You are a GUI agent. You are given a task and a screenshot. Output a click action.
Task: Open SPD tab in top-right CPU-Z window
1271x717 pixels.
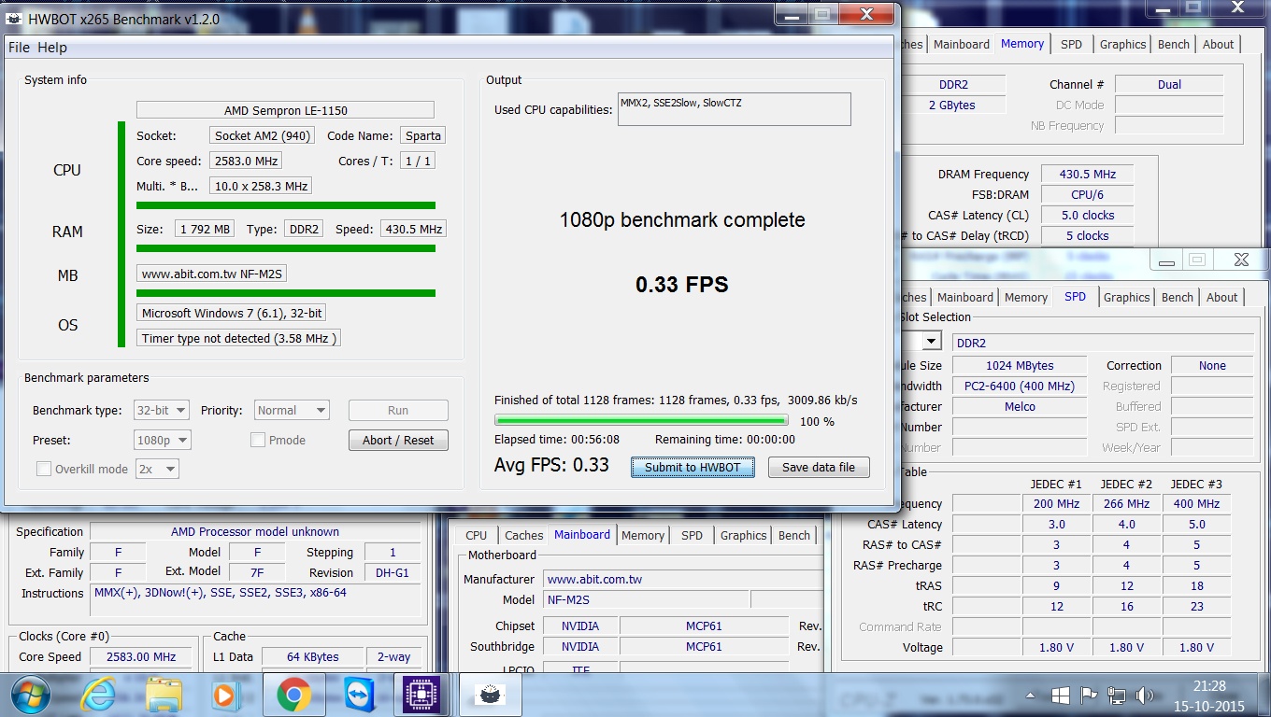click(x=1072, y=44)
